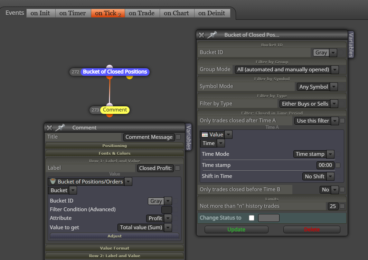The height and width of the screenshot is (260, 368).
Task: Expand the Value Format section
Action: [x=114, y=248]
